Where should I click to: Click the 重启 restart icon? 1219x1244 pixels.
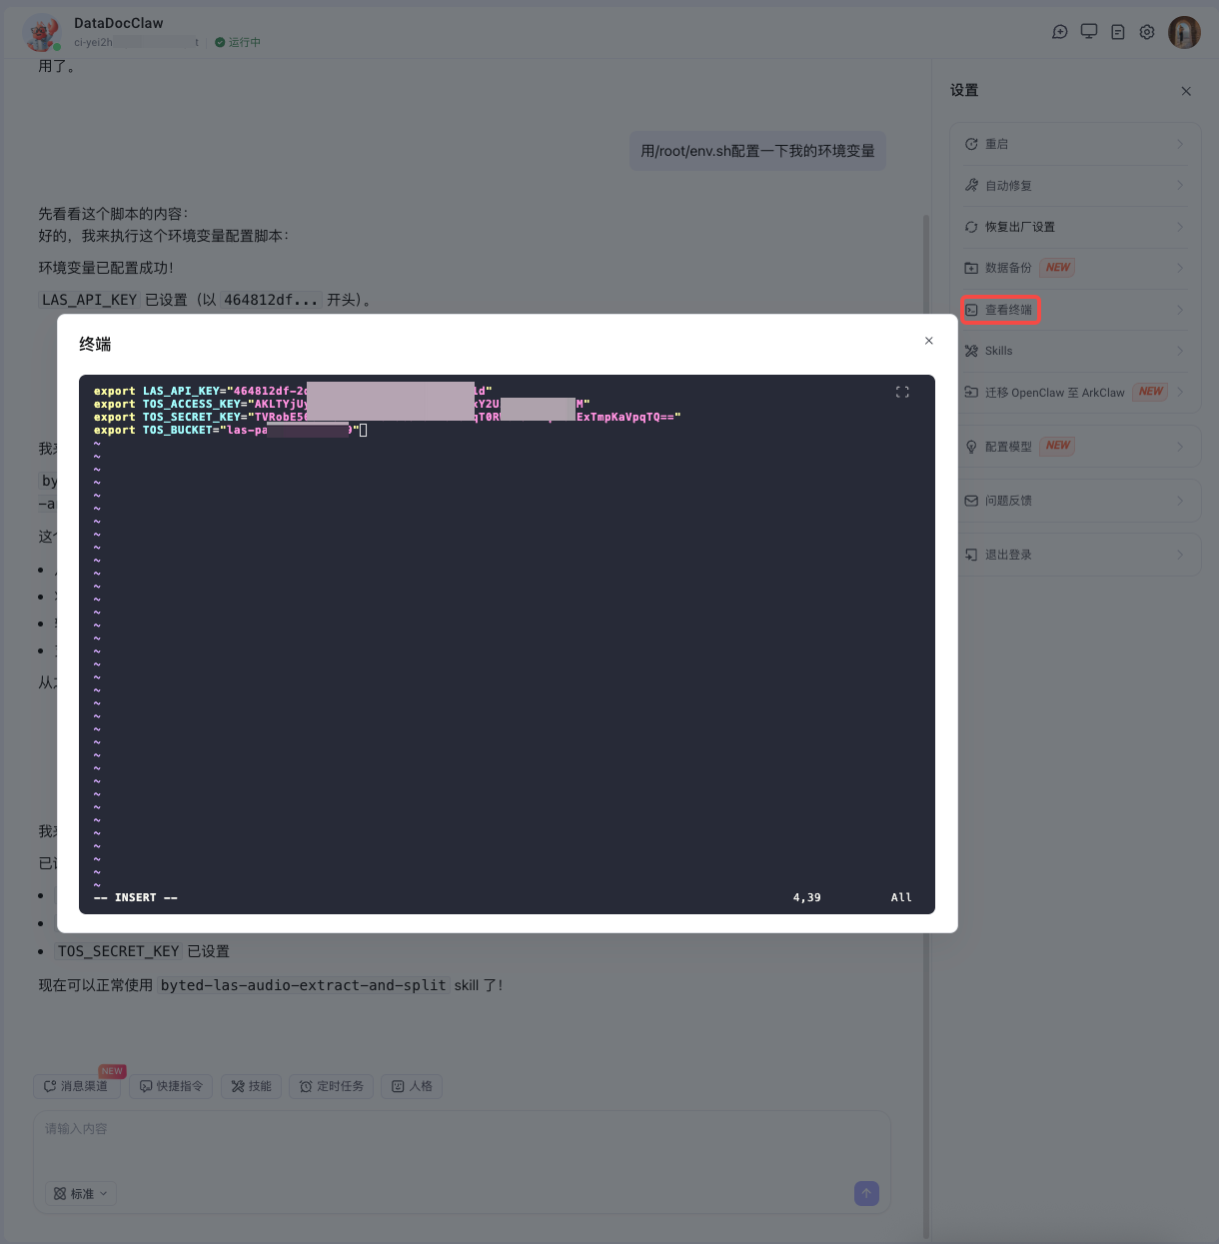point(971,144)
